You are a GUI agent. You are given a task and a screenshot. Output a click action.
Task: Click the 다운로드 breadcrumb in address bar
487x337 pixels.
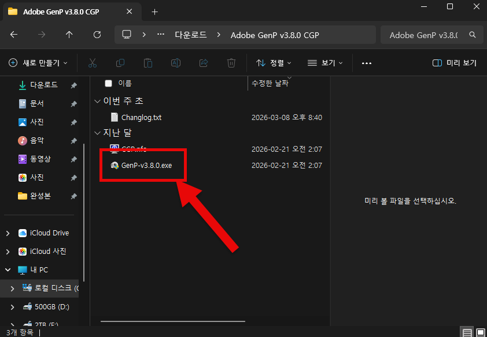click(191, 35)
